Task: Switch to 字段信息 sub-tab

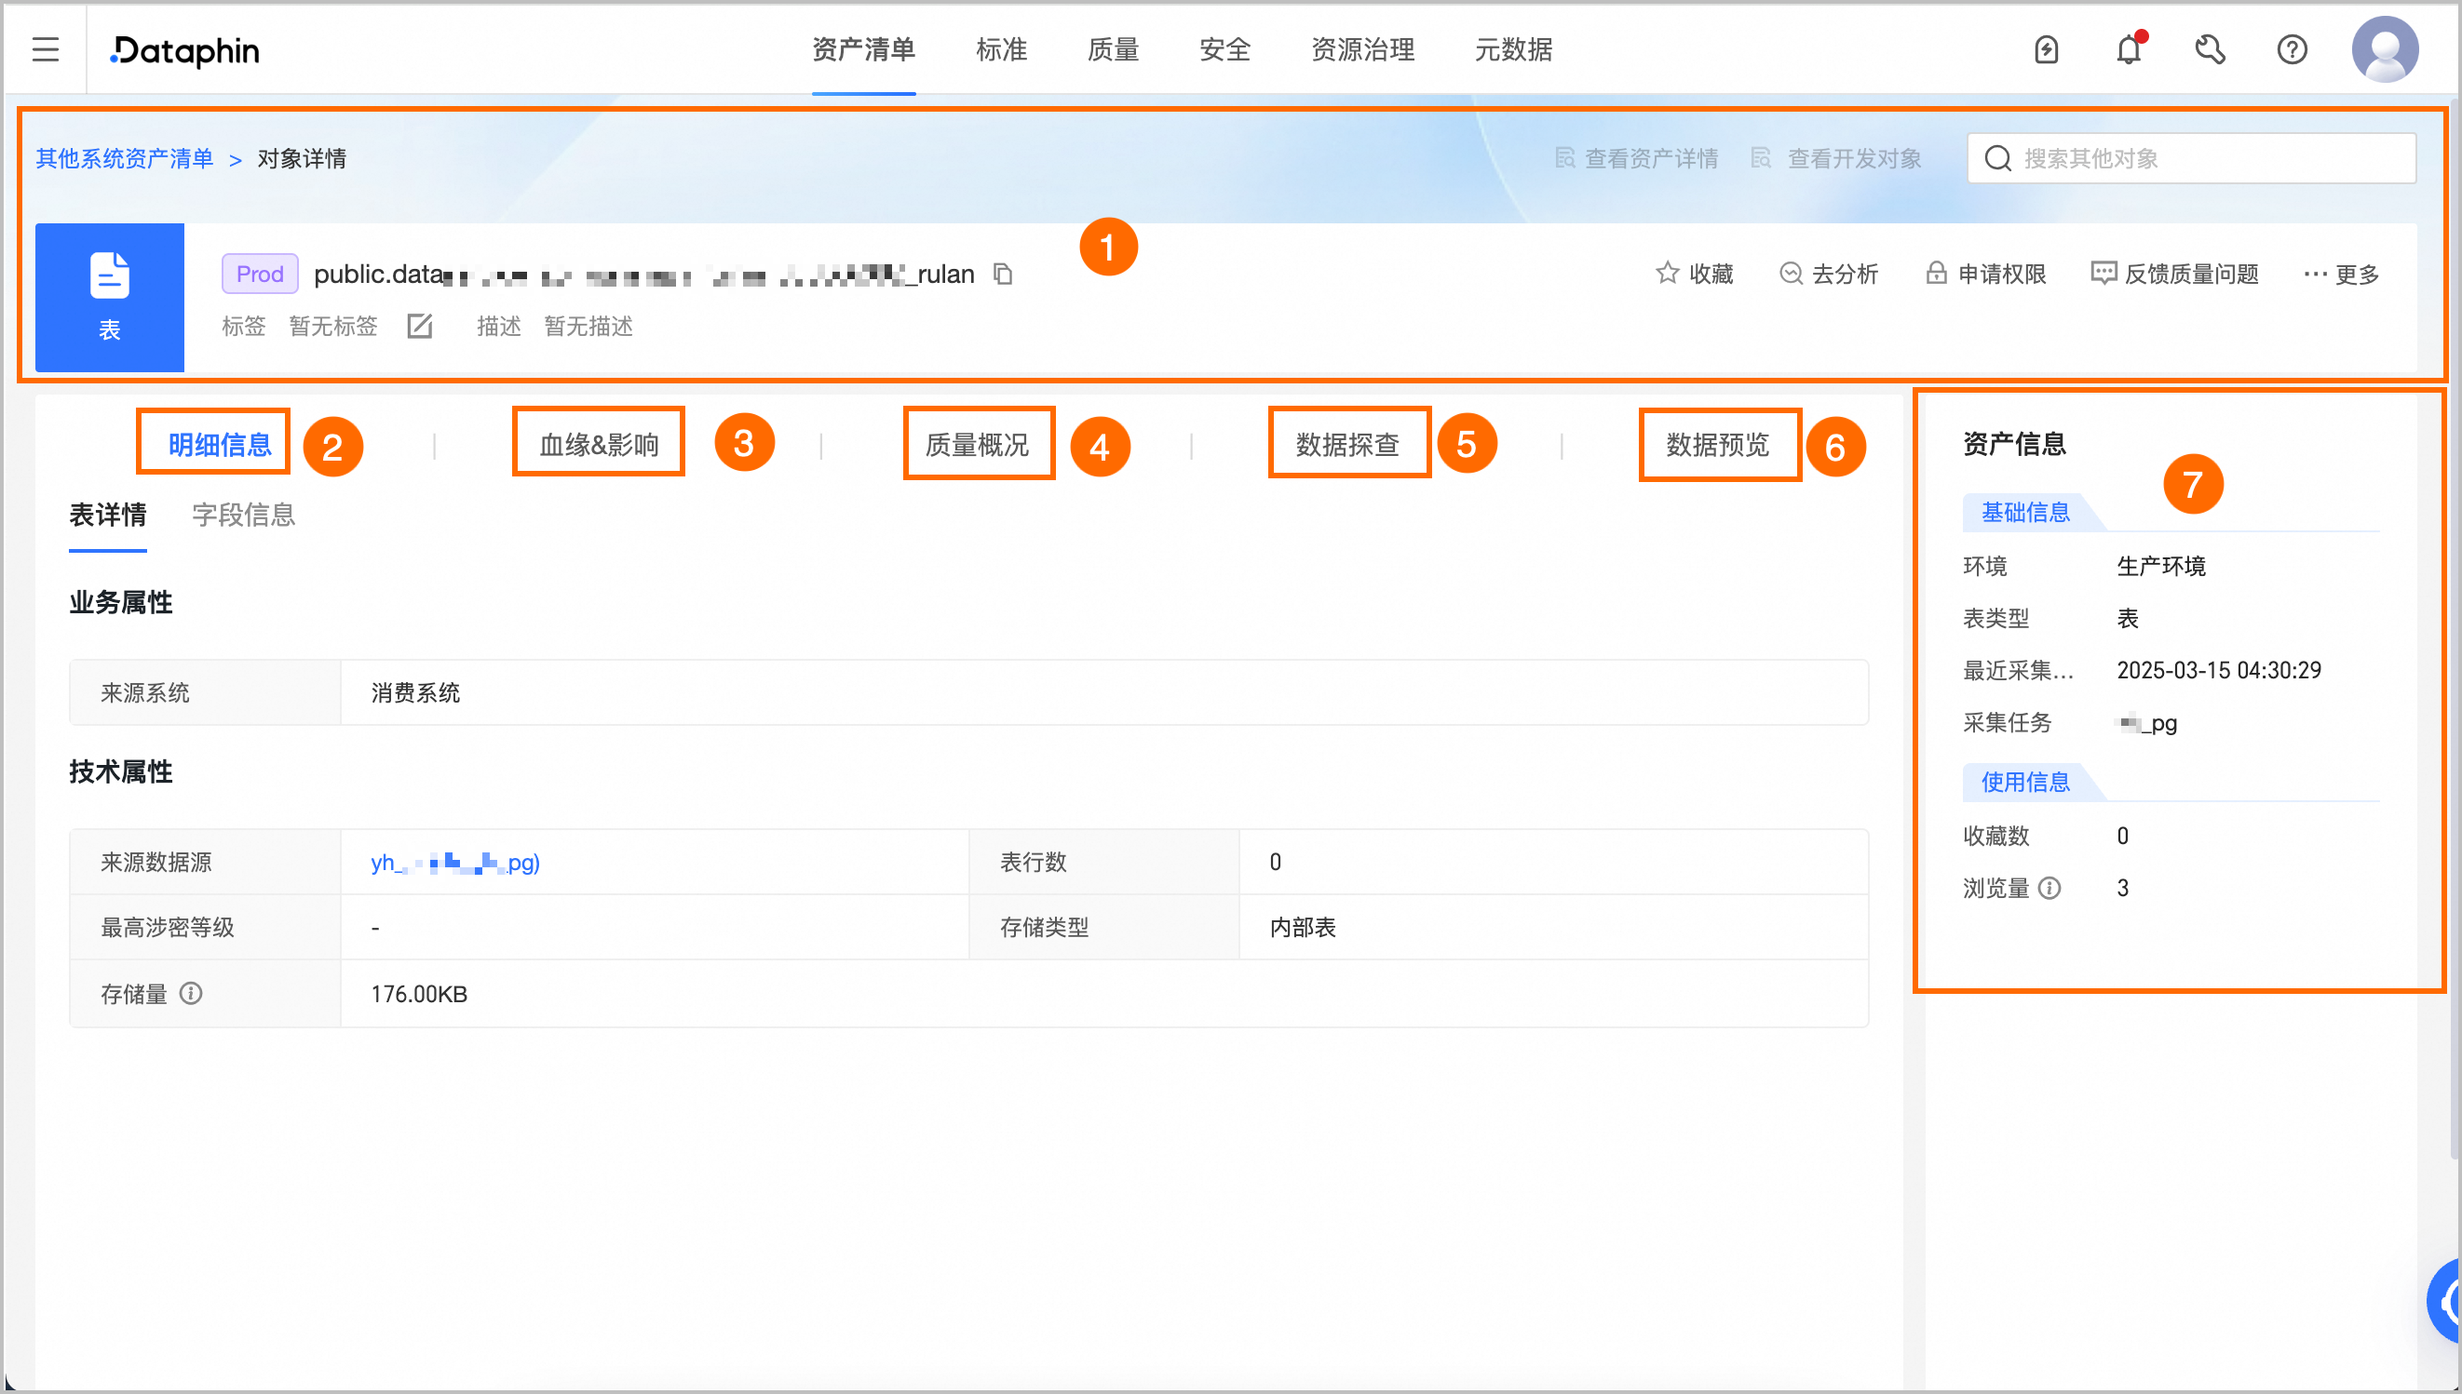Action: [243, 516]
